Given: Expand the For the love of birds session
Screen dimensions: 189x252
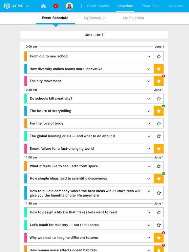Looking at the screenshot, I should (149, 124).
